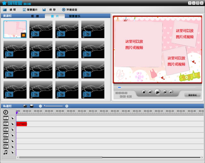Click the timeline zoom-out minus icon
The image size is (205, 163).
40,106
